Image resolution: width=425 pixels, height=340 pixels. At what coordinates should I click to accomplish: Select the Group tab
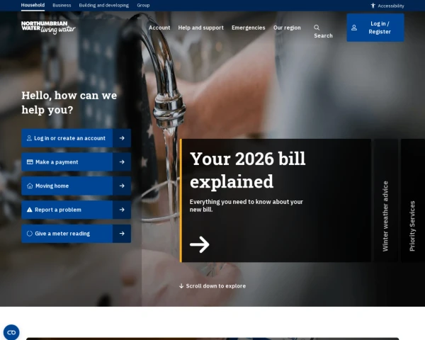pyautogui.click(x=143, y=5)
